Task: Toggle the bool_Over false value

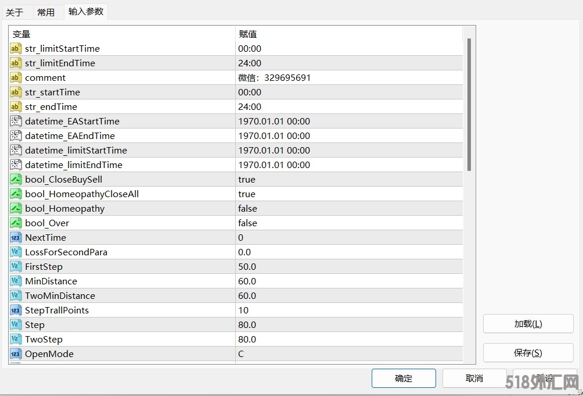Action: pyautogui.click(x=348, y=223)
